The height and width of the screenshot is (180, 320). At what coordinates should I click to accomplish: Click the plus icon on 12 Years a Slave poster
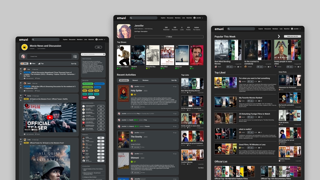[118, 47]
